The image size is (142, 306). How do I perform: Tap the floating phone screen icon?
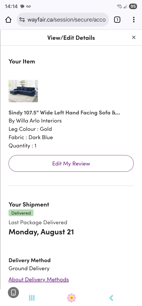pos(13,292)
